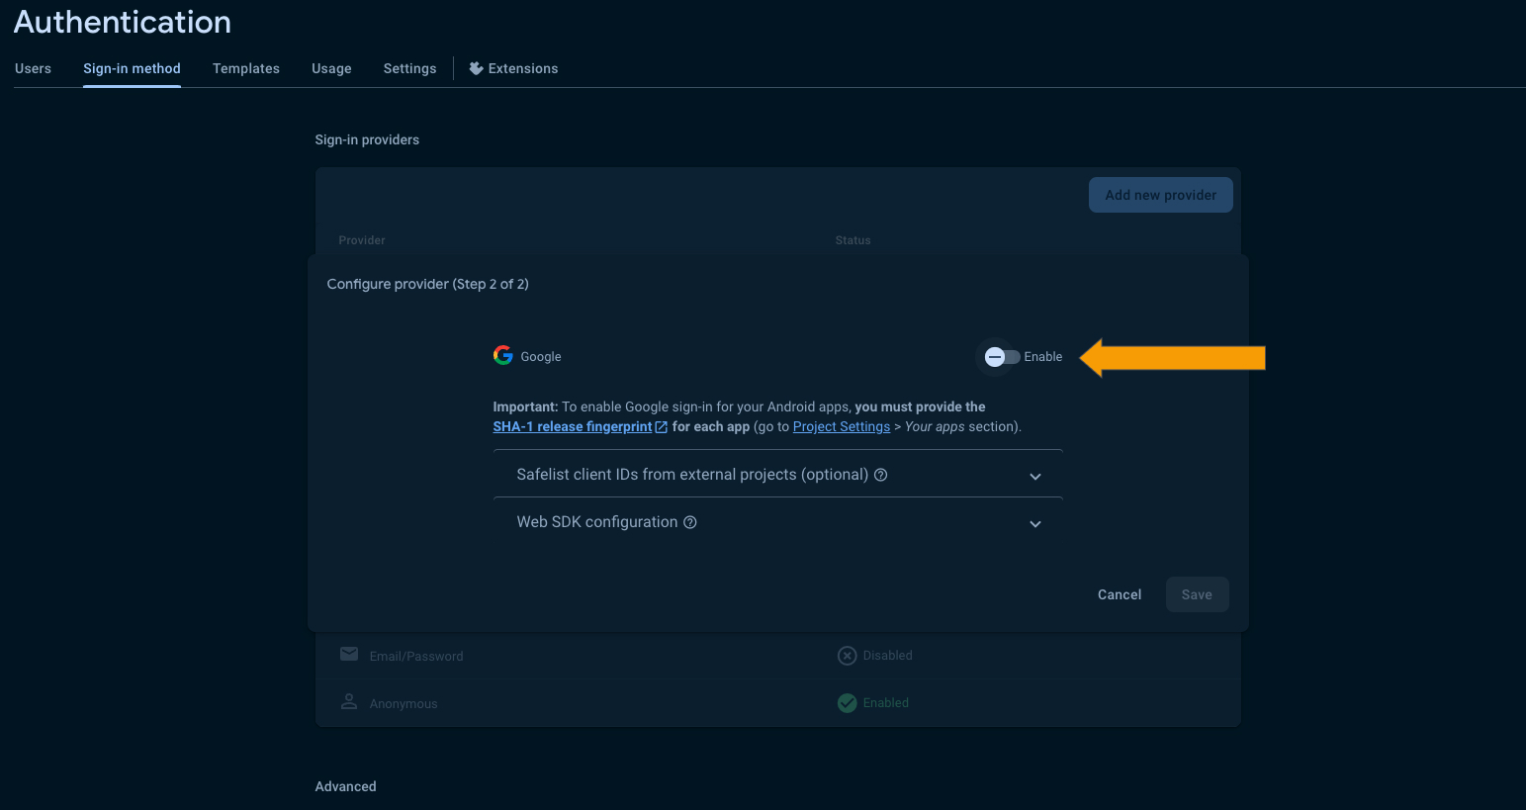Open the Project Settings link
Viewport: 1526px width, 810px height.
coord(842,426)
